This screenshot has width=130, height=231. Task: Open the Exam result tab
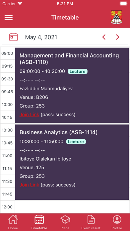[x=91, y=222]
